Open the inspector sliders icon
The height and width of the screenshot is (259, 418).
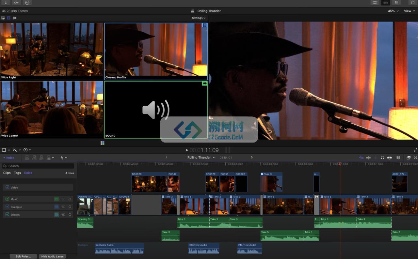(396, 3)
